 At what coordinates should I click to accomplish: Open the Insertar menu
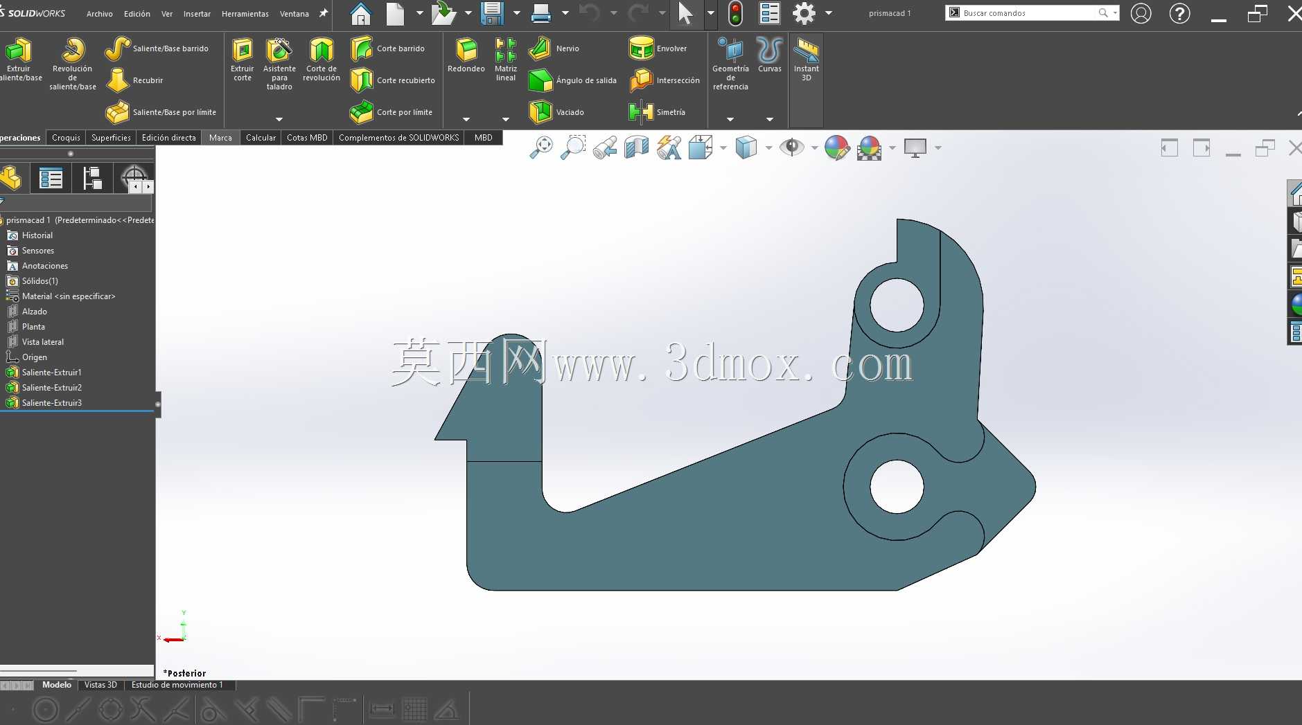pos(197,14)
